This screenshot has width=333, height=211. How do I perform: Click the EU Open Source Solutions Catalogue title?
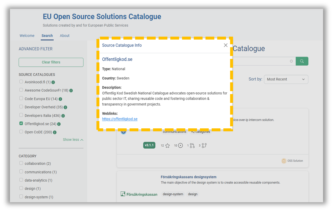(102, 16)
